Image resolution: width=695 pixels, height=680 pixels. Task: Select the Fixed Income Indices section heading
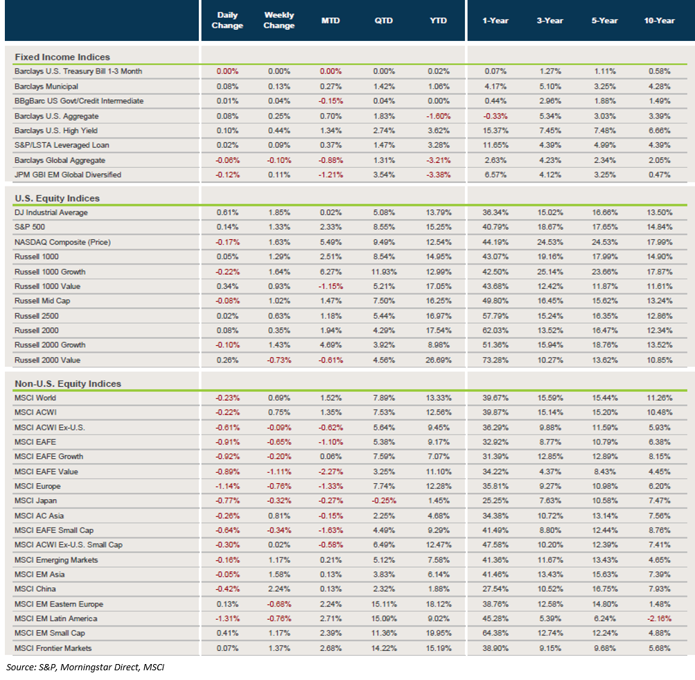coord(62,57)
